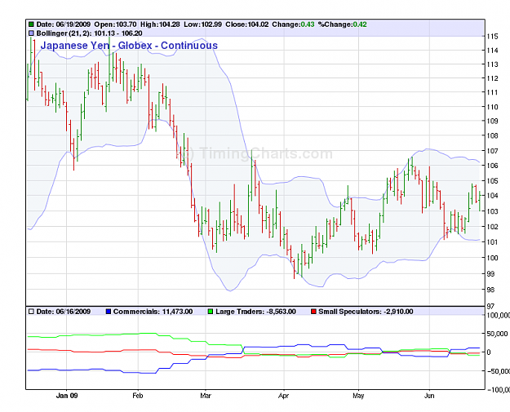This screenshot has height=412, width=510.
Task: Click the Bollinger legend color square
Action: [31, 33]
